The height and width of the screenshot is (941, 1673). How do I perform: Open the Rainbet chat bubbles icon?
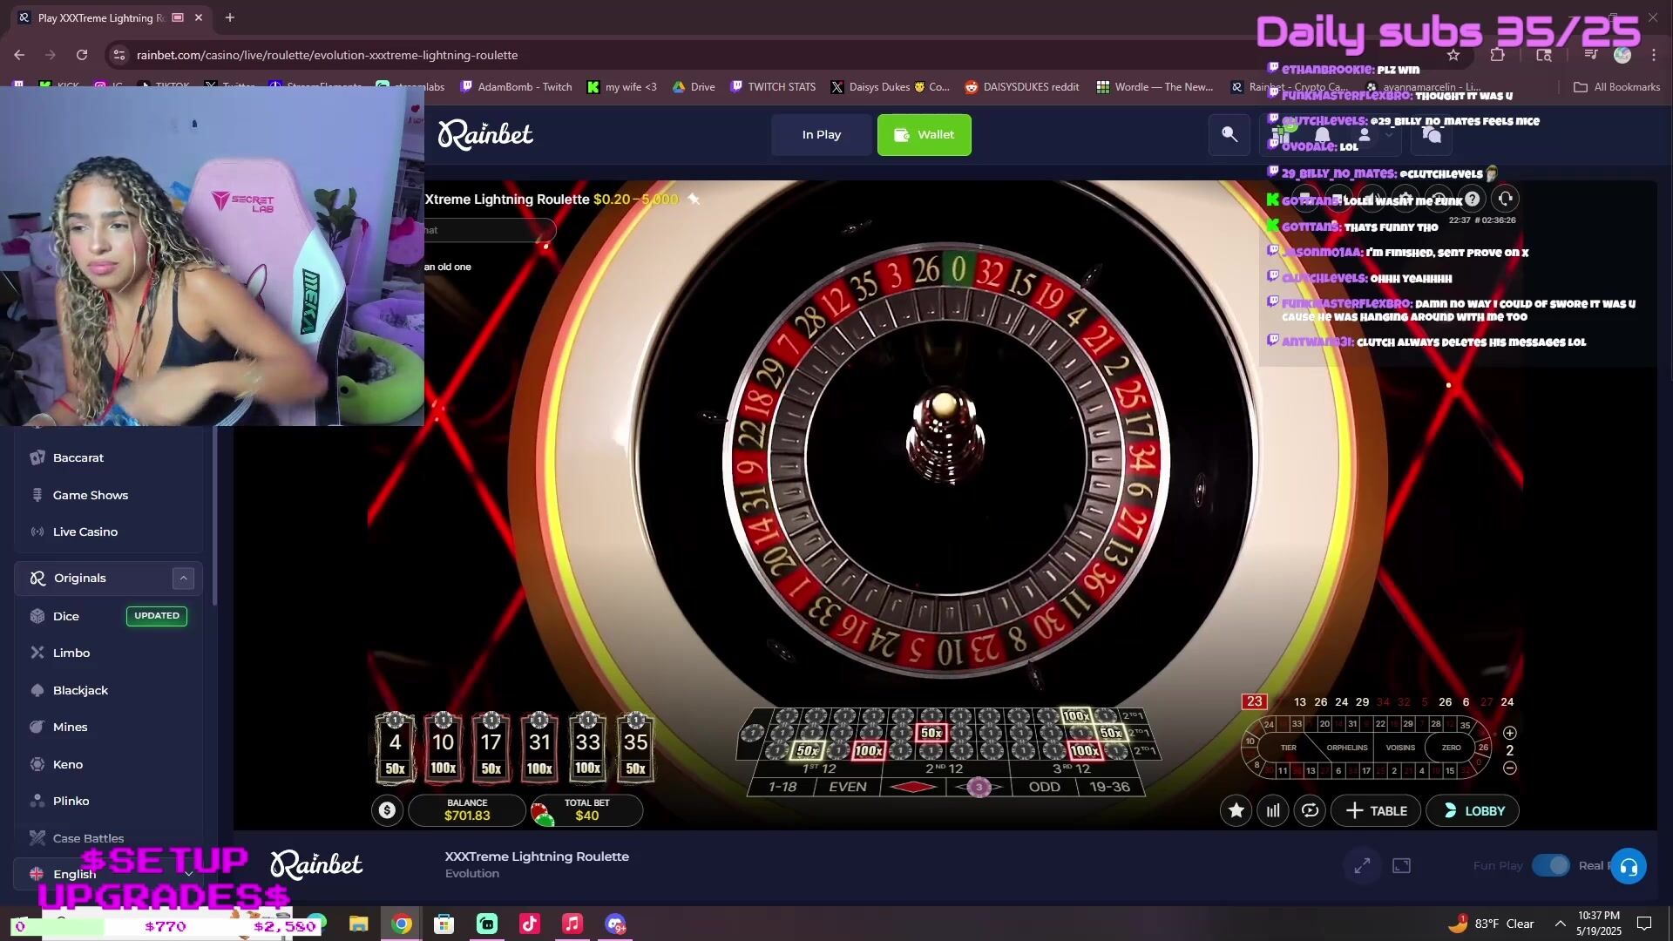[x=1431, y=135]
